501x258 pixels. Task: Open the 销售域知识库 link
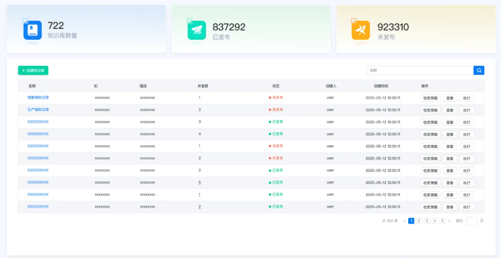(38, 97)
